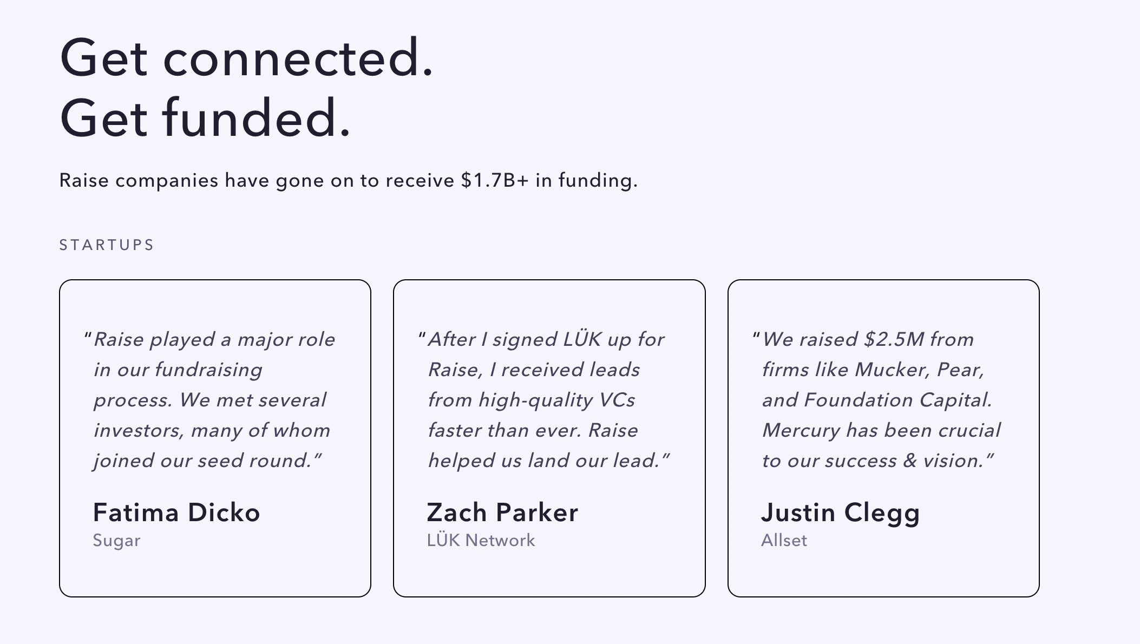Viewport: 1140px width, 644px height.
Task: Select the $1.7B+ funding subtitle line
Action: tap(349, 180)
